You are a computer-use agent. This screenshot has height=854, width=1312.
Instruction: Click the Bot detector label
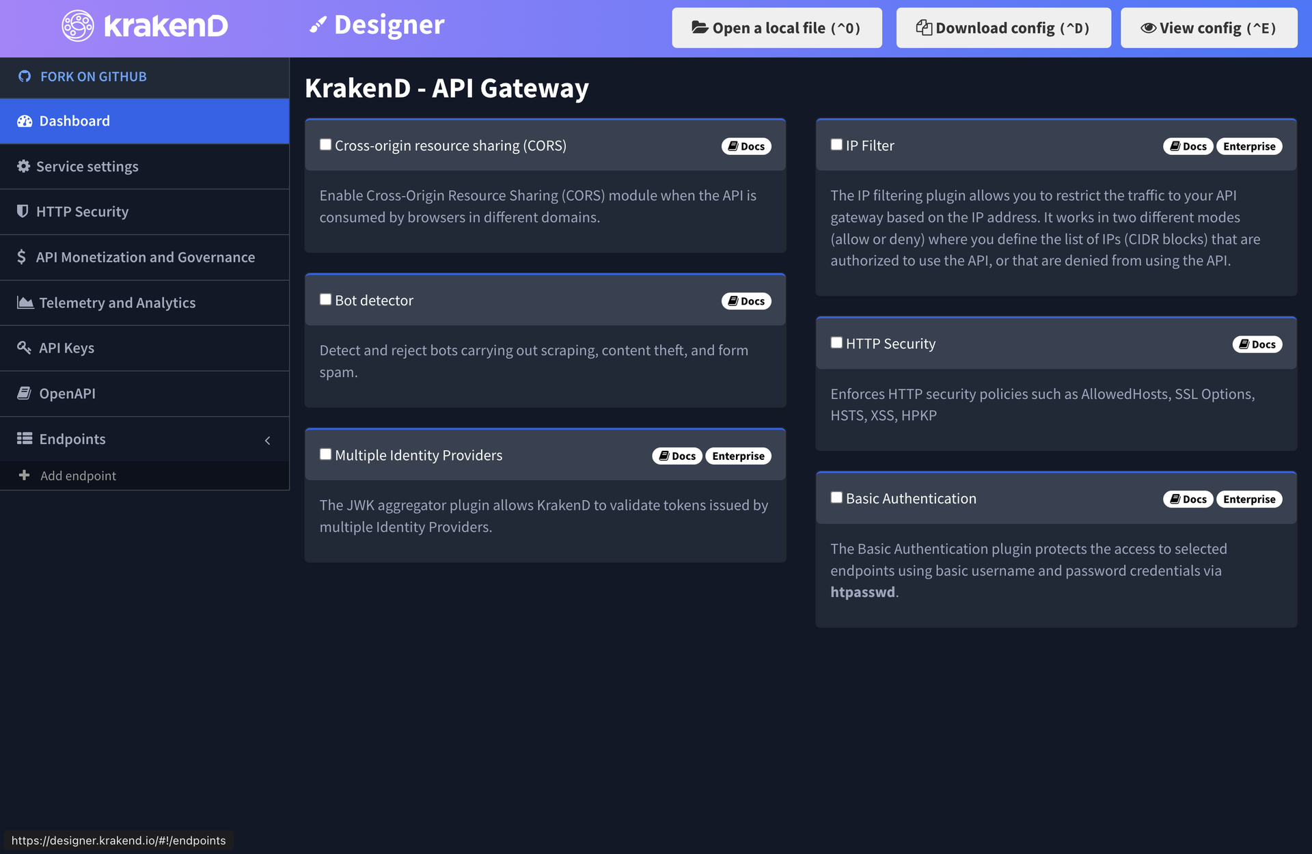[374, 301]
